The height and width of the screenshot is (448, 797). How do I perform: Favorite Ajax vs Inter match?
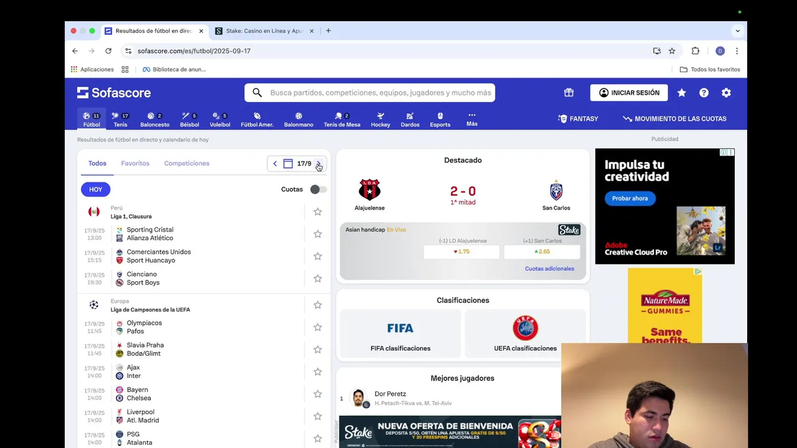[x=318, y=371]
